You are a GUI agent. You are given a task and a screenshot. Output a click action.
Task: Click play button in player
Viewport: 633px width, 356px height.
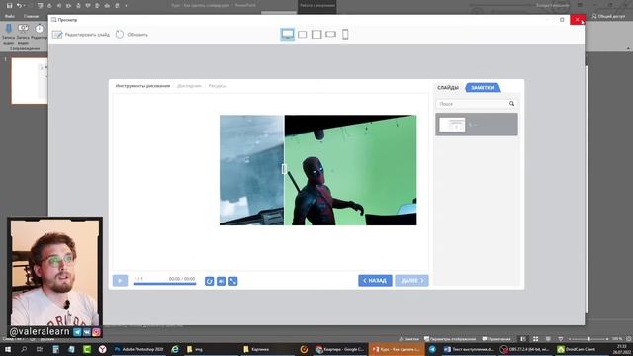(120, 281)
